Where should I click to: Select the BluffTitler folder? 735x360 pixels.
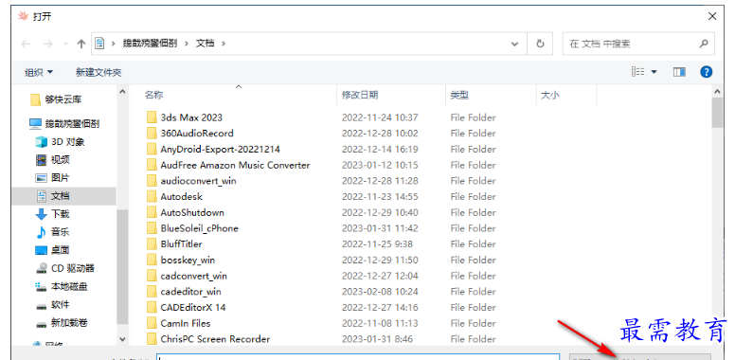tap(181, 244)
